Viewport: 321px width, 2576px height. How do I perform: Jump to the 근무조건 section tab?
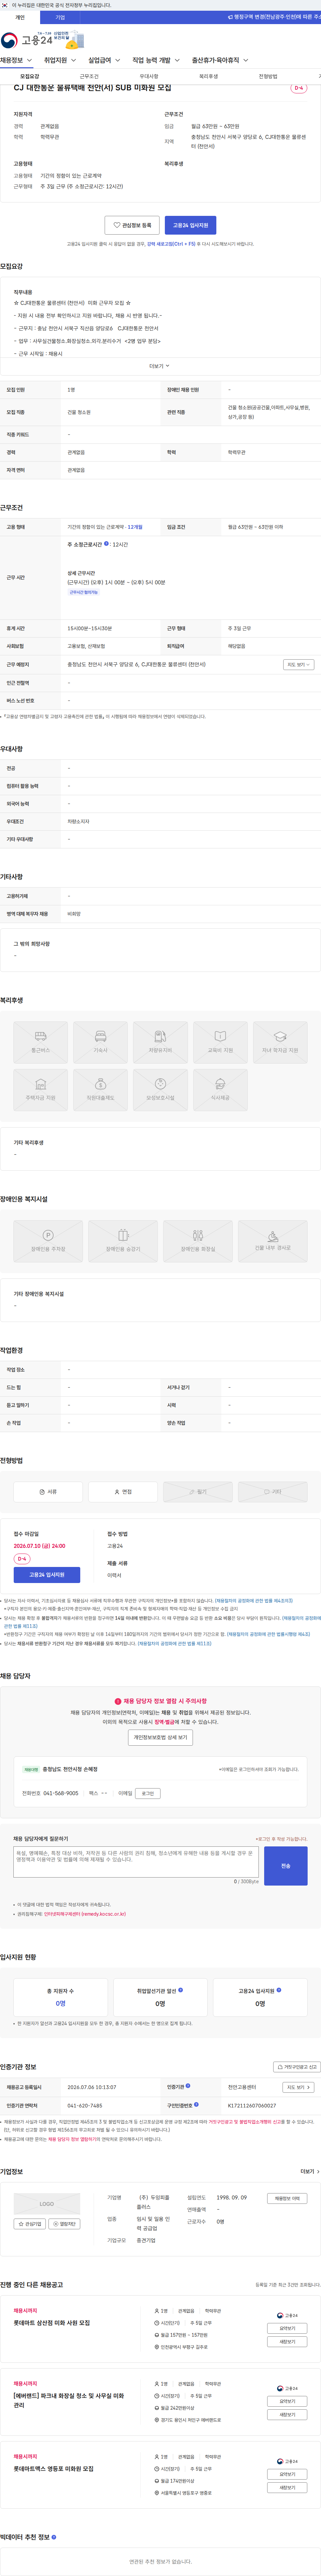(89, 76)
